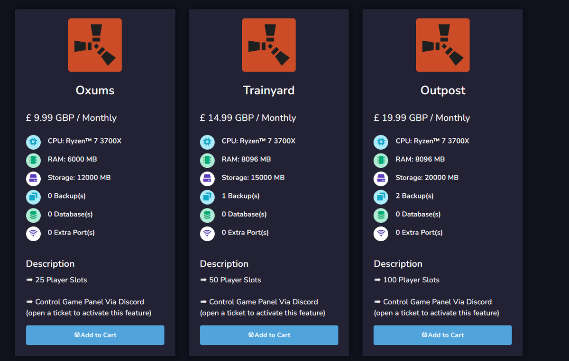The image size is (569, 361).
Task: Click the CPU chip icon in Oxums plan
Action: [33, 141]
